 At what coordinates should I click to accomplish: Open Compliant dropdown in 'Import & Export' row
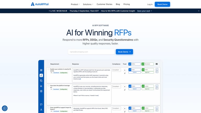(x=116, y=108)
